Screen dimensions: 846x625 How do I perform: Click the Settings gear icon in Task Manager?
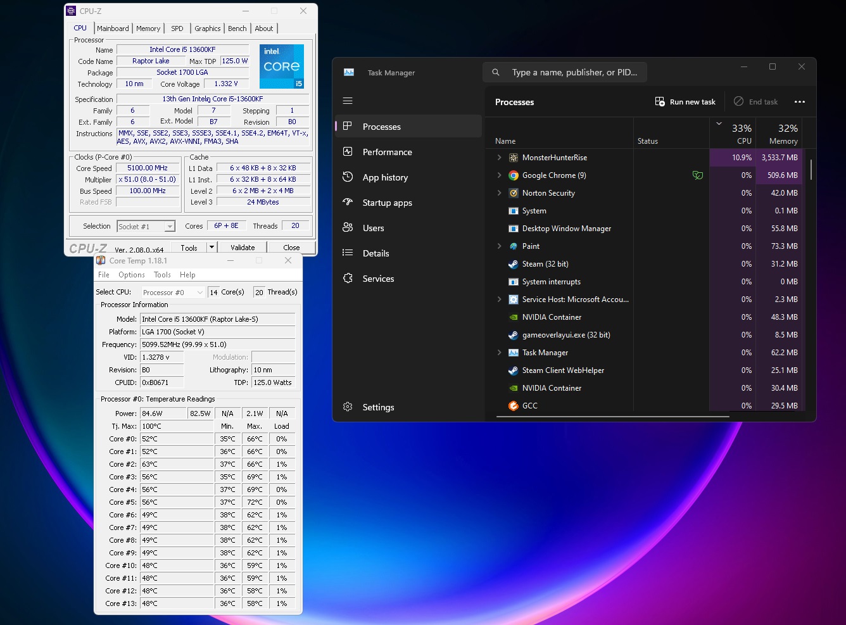[x=348, y=407]
